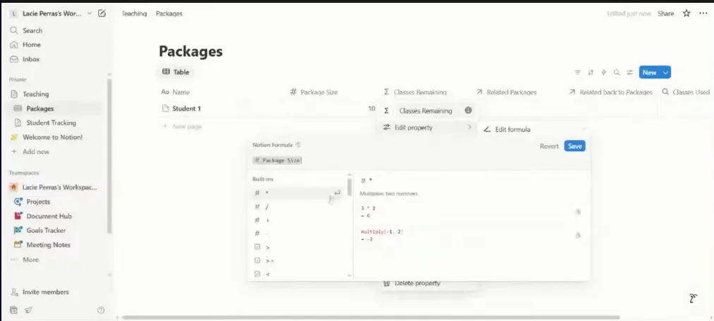The height and width of the screenshot is (321, 714).
Task: Open the three-dot page options menu
Action: (703, 13)
